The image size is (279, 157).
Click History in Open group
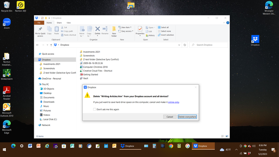150,36
